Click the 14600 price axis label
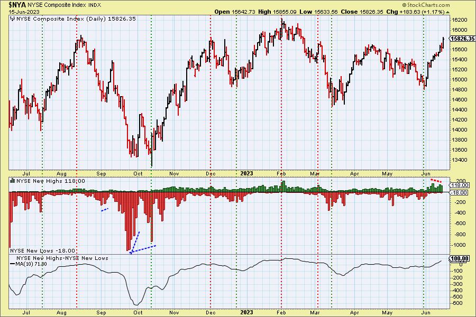The width and height of the screenshot is (476, 317). 459,100
